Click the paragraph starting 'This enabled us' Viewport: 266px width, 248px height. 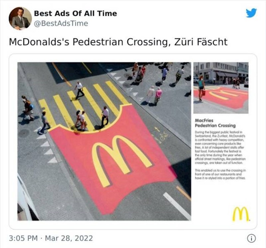[x=220, y=174]
